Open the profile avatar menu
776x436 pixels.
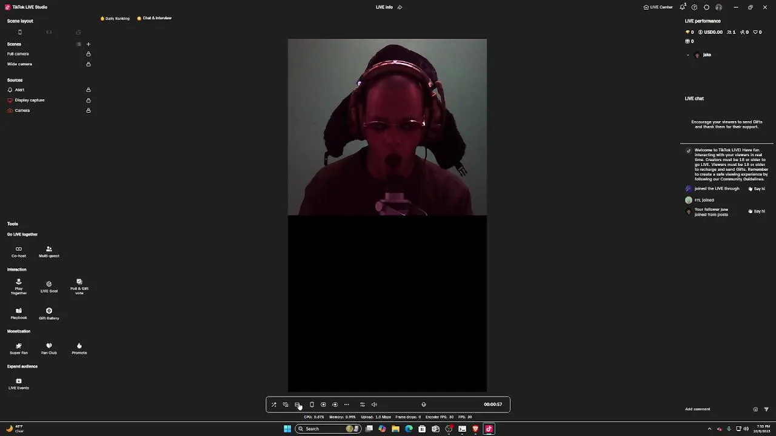pos(718,7)
